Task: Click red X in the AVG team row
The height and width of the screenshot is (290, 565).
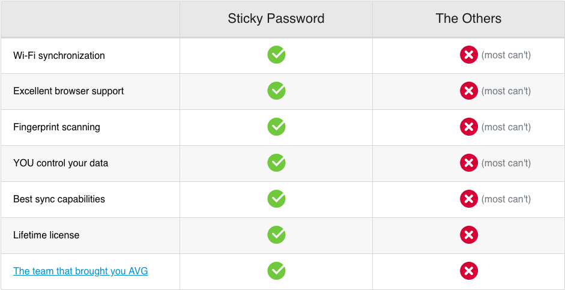Action: (469, 271)
